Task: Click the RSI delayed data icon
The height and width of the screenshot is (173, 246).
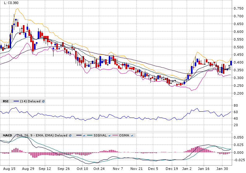Action: [43, 101]
